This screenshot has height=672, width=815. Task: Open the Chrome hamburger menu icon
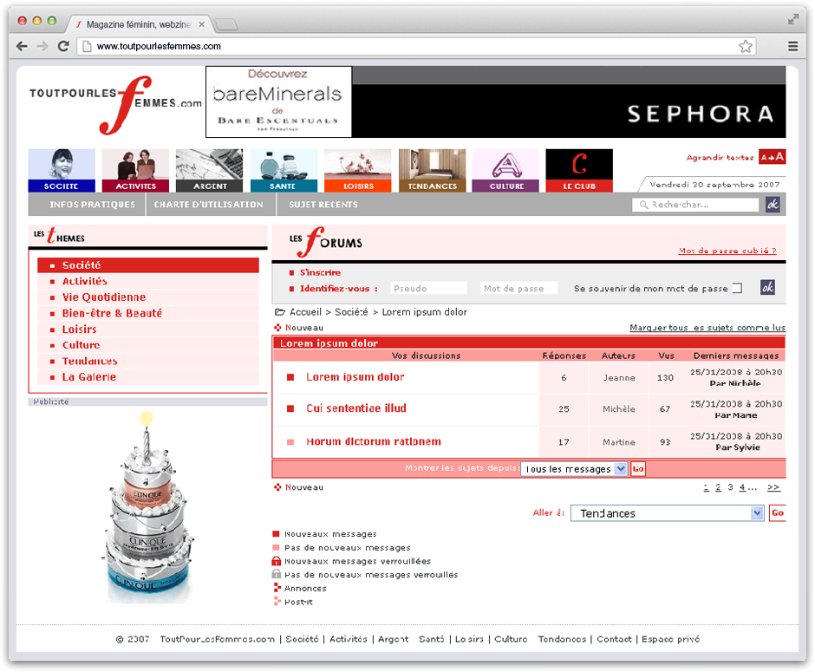pos(792,46)
